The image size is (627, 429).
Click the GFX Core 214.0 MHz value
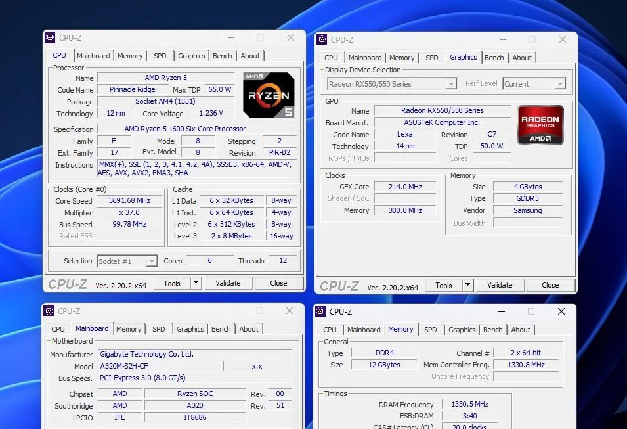pos(405,187)
